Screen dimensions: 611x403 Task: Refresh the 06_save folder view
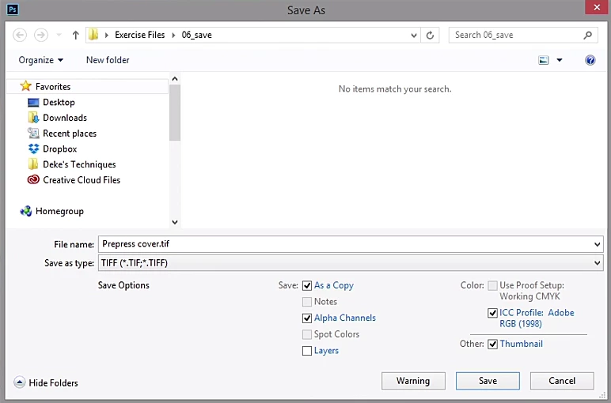pos(430,36)
